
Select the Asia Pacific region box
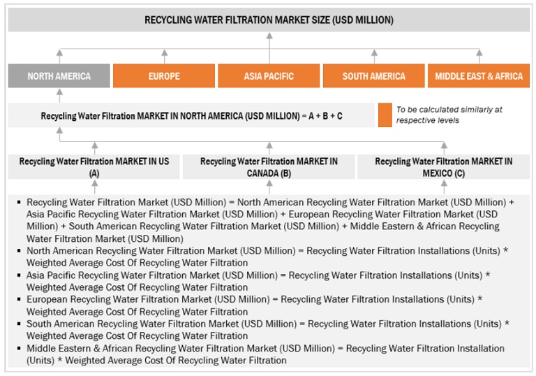tap(269, 76)
